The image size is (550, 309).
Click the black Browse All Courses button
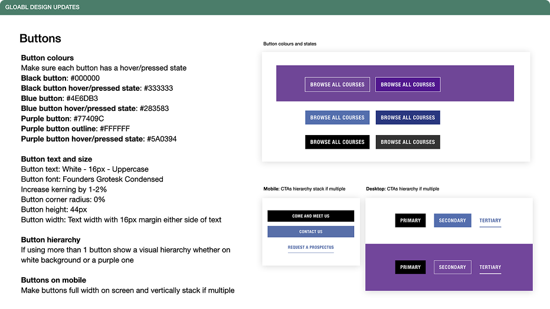[x=337, y=142]
